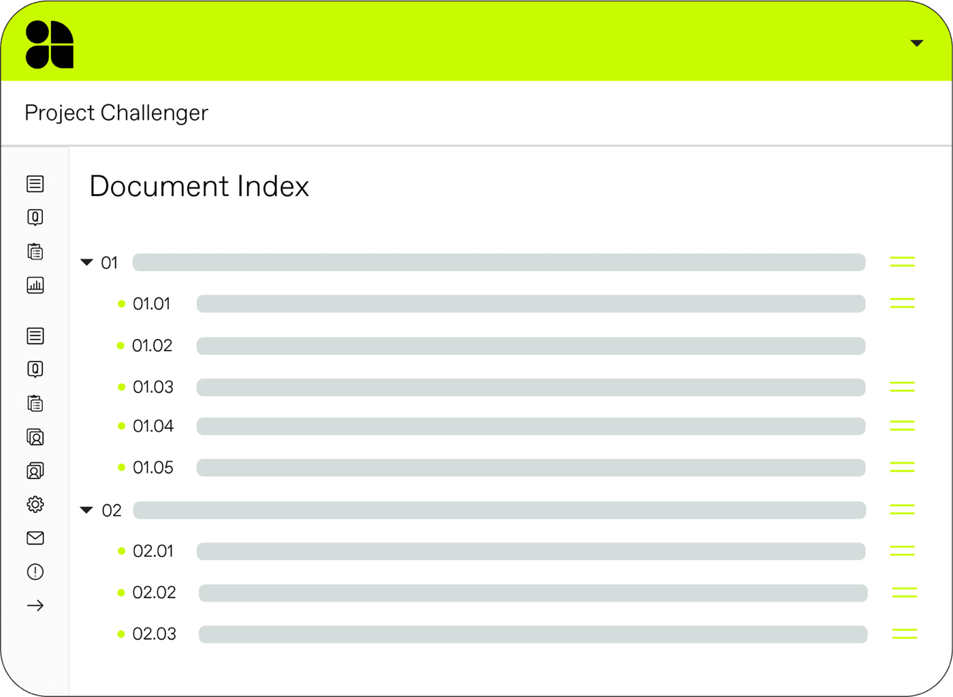The height and width of the screenshot is (697, 953).
Task: Click the exclamation alert circle icon
Action: click(x=35, y=572)
